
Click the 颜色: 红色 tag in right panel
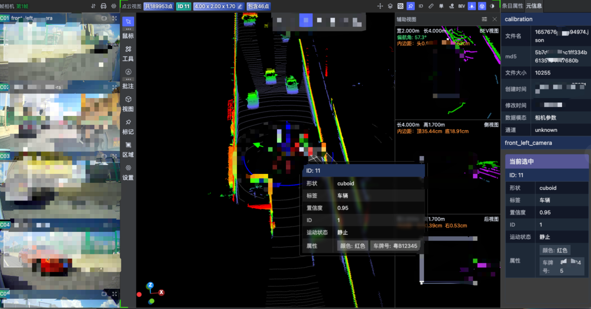pos(555,250)
